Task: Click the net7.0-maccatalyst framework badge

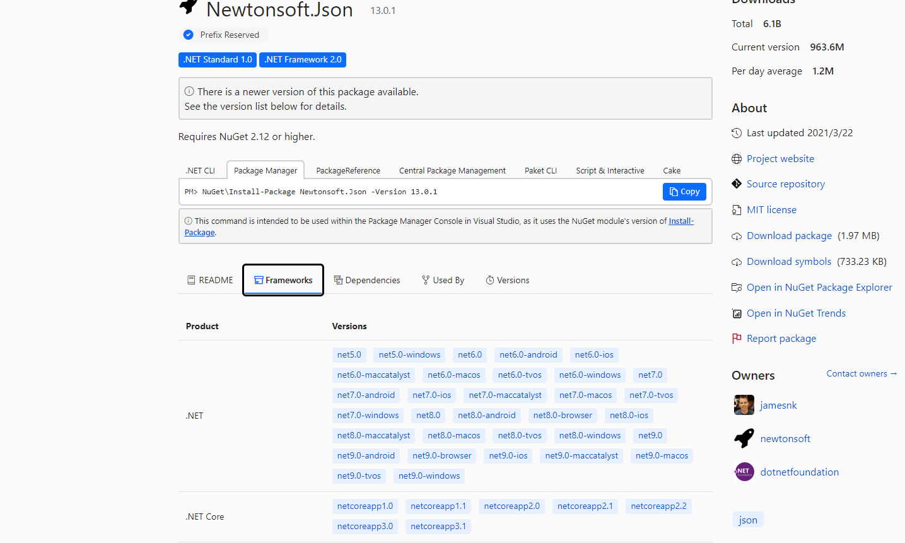Action: click(x=505, y=395)
